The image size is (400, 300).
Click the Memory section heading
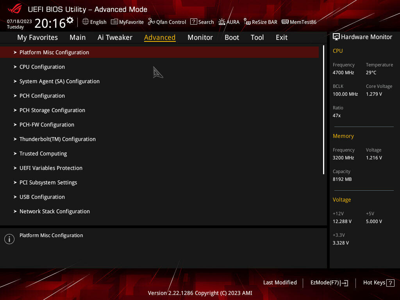click(343, 136)
